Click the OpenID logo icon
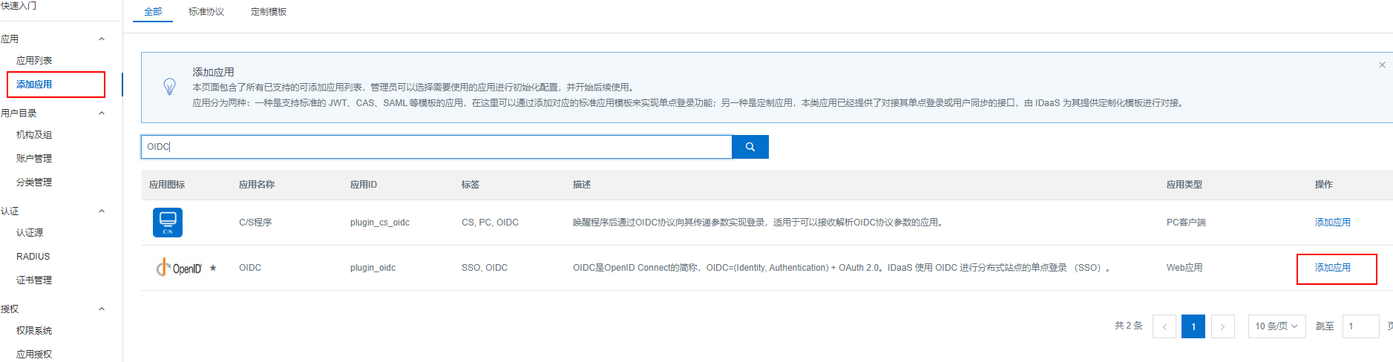The image size is (1393, 362). click(179, 268)
